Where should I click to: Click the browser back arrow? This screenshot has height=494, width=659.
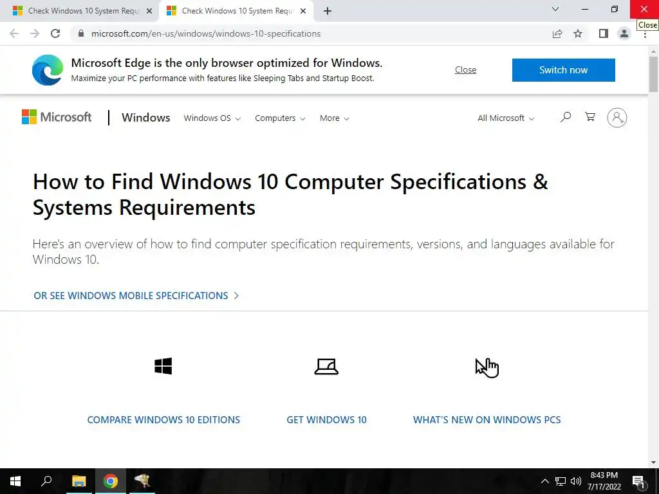coord(14,33)
